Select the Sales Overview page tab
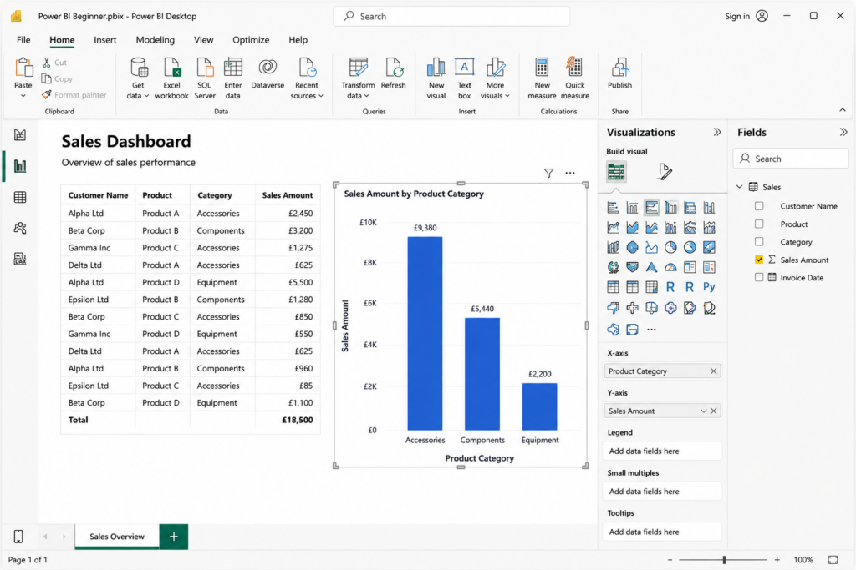The height and width of the screenshot is (570, 856). pyautogui.click(x=117, y=537)
